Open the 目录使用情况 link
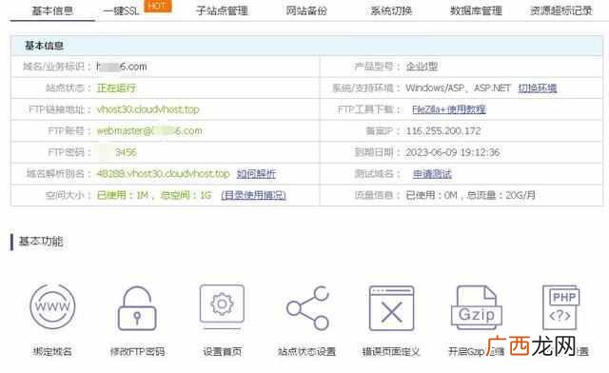Viewport: 609px width, 373px height. point(254,195)
